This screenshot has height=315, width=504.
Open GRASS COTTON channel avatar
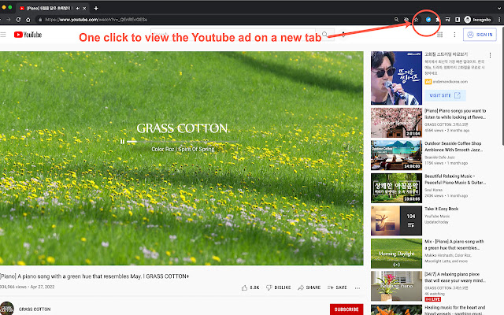[7, 309]
